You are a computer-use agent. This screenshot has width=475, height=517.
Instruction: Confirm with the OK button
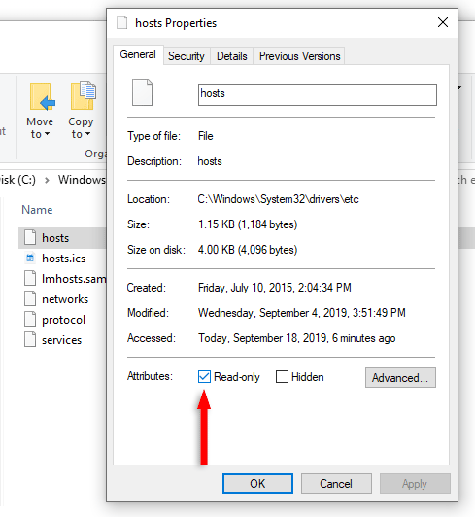pyautogui.click(x=257, y=484)
